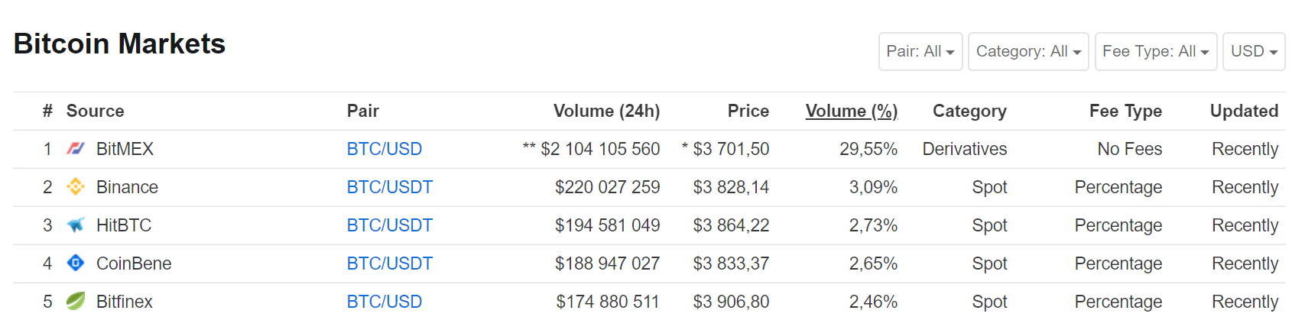Open the Pair: All dropdown filter
Screen dimensions: 1305x320
click(x=920, y=51)
